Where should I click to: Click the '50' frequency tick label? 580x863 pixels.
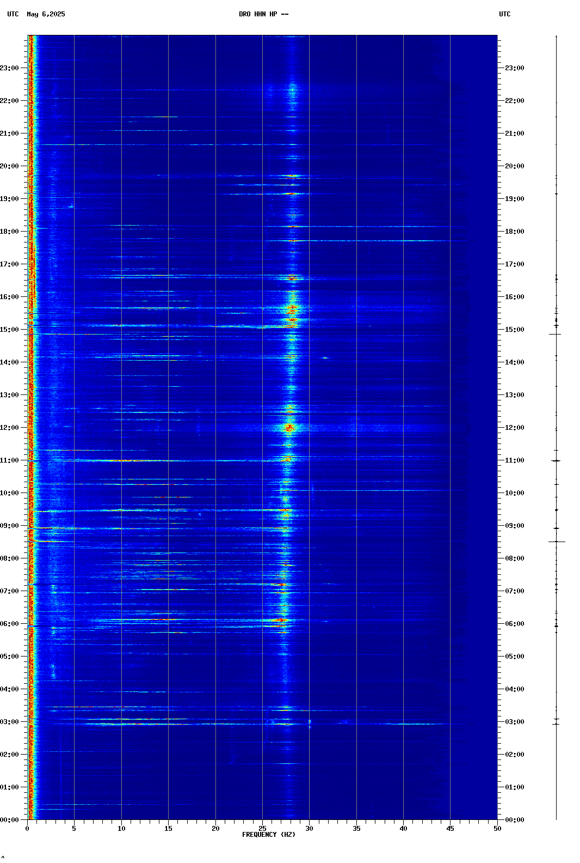tap(497, 829)
